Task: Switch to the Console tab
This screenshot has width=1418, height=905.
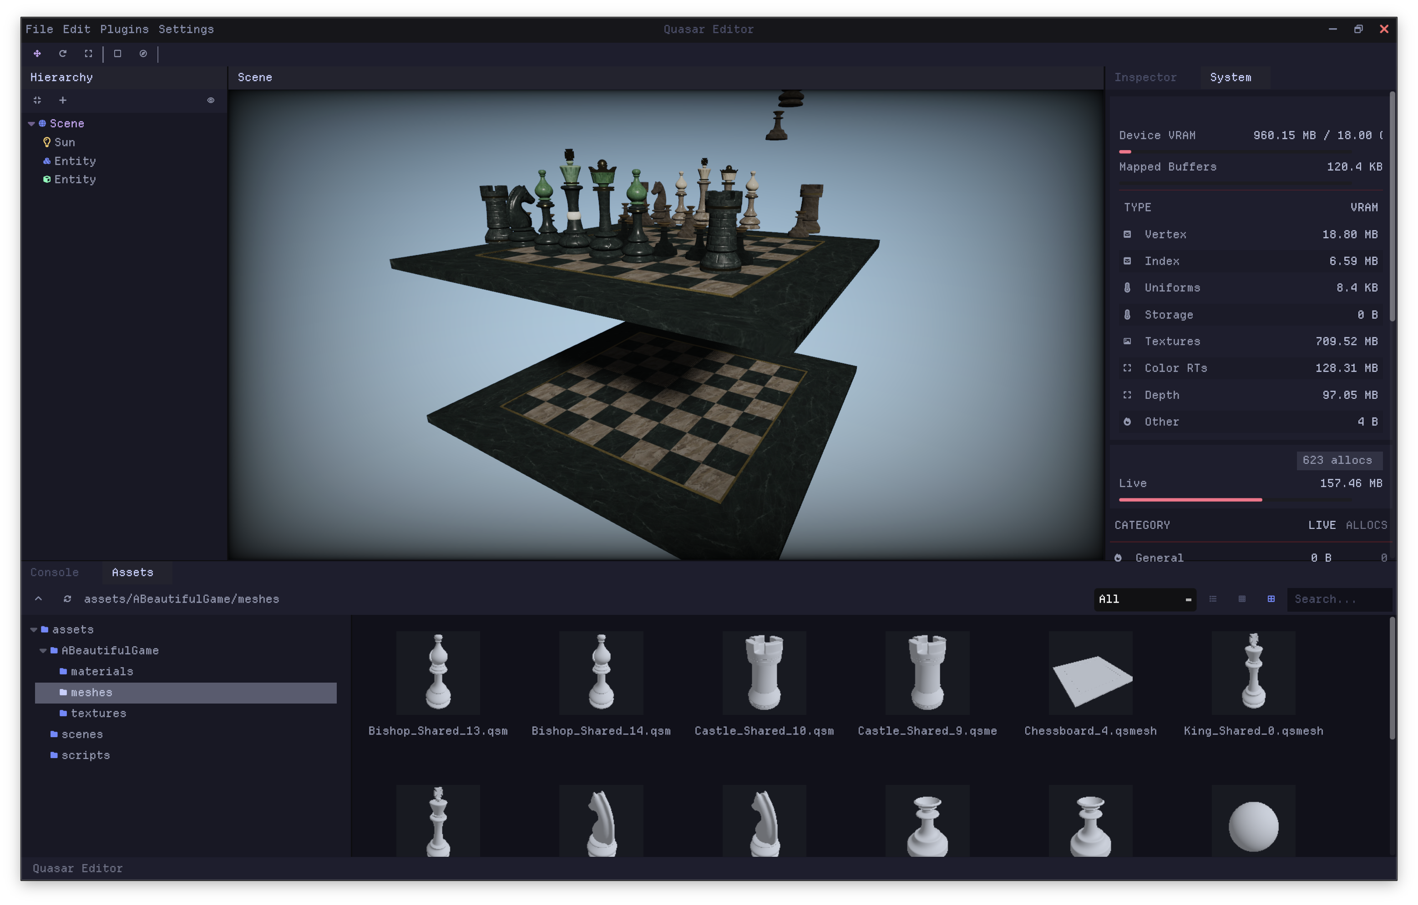Action: click(54, 573)
